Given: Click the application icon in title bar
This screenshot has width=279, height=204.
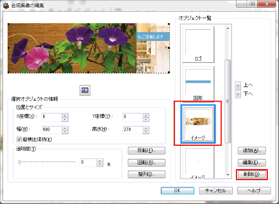Looking at the screenshot, I should 6,6.
